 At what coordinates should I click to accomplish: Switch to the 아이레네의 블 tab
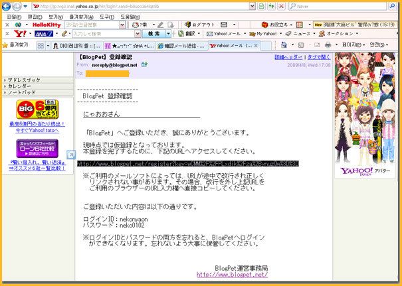77,46
